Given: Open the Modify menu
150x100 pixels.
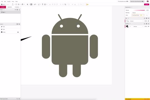Looking at the screenshot, I should (9, 2).
